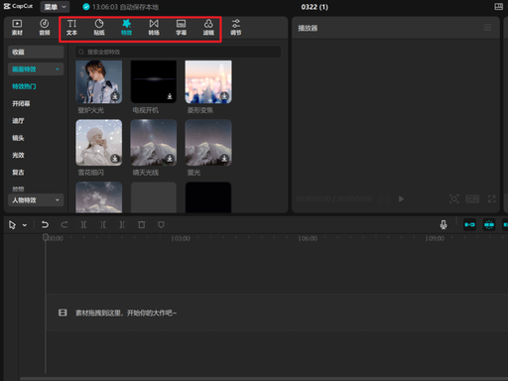The image size is (508, 381).
Task: Select the 镜头 category
Action: [18, 138]
